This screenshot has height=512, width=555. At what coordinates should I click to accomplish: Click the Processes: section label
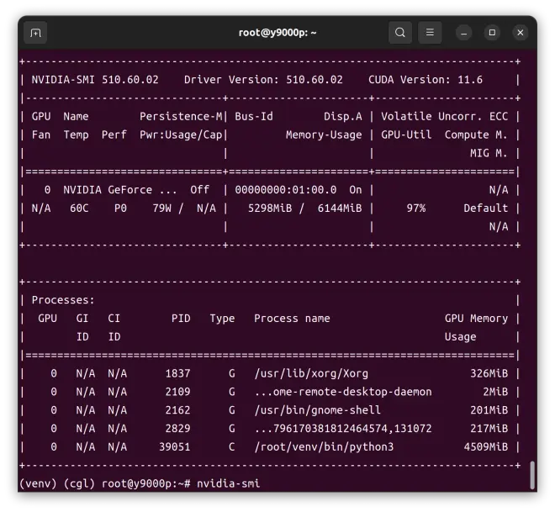pyautogui.click(x=63, y=300)
